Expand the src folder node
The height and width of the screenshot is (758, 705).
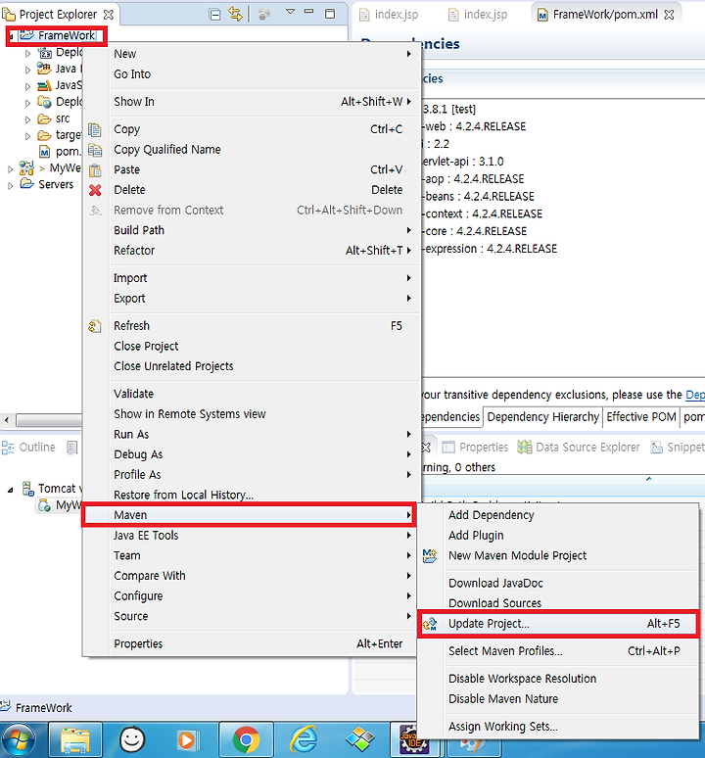(x=27, y=119)
